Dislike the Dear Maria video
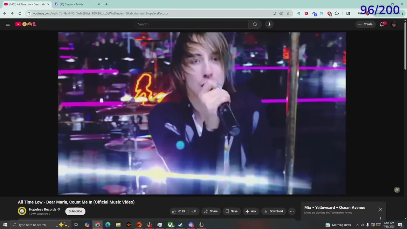Image resolution: width=407 pixels, height=229 pixels. pos(194,211)
